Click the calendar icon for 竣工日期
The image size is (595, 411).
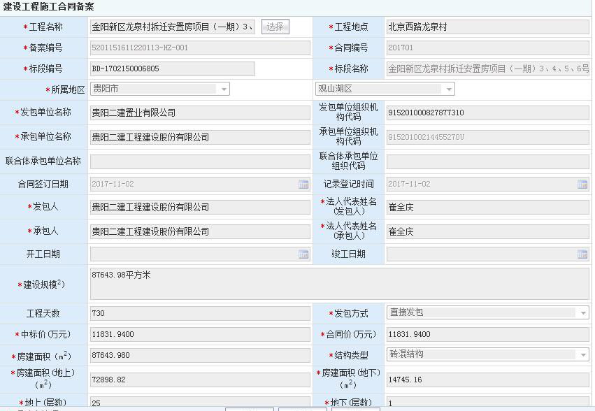tap(582, 254)
